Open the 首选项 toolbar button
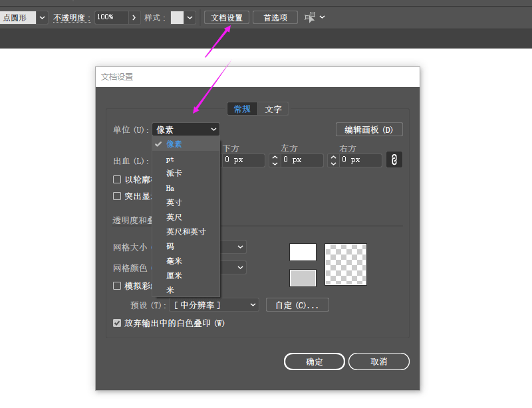Screen dimensions: 532x408 click(x=275, y=18)
